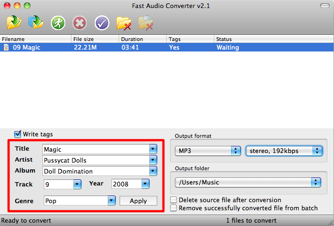Open the Artist dropdown arrow
Screen dimensions: 334x226
click(153, 160)
